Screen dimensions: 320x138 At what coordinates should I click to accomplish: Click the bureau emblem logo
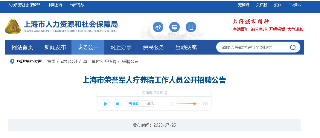pyautogui.click(x=13, y=27)
